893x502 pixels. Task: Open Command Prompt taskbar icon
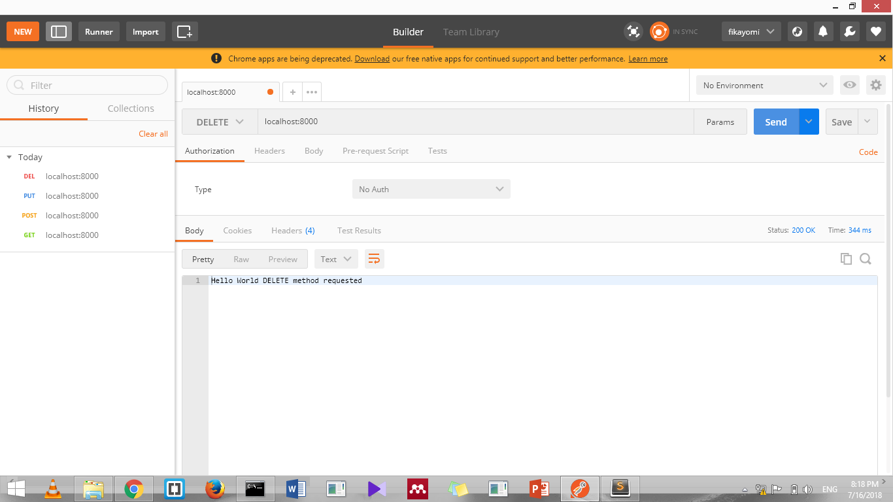255,488
